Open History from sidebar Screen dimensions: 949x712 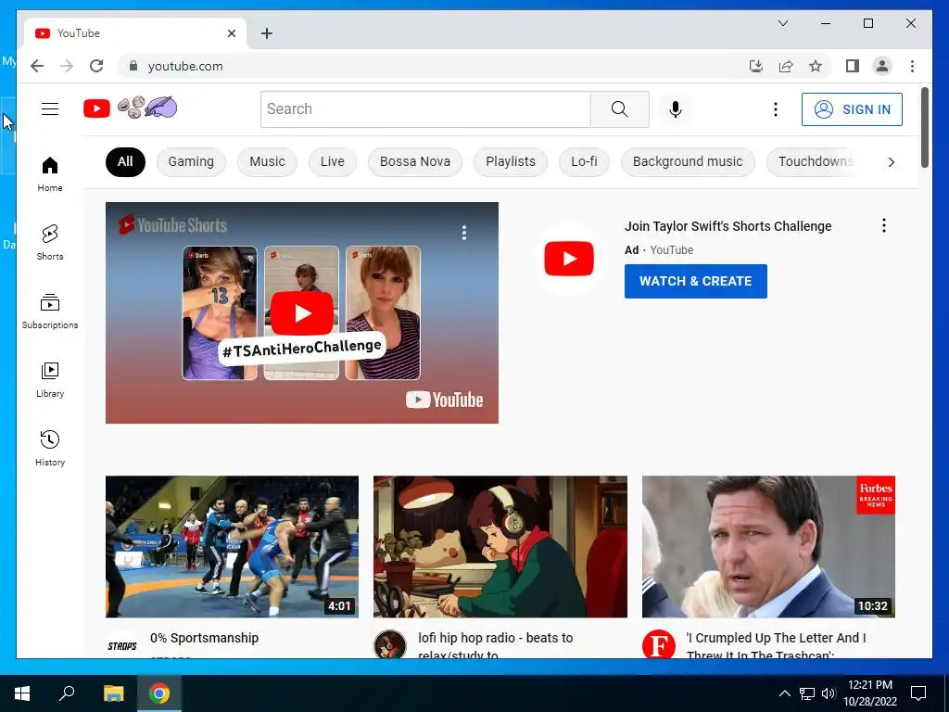(x=50, y=448)
